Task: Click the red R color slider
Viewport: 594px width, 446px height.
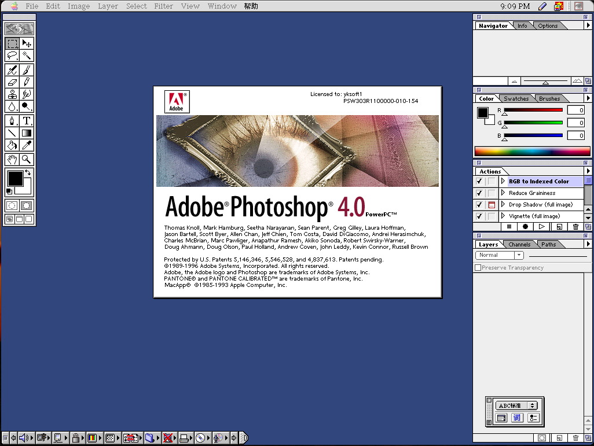Action: 533,110
